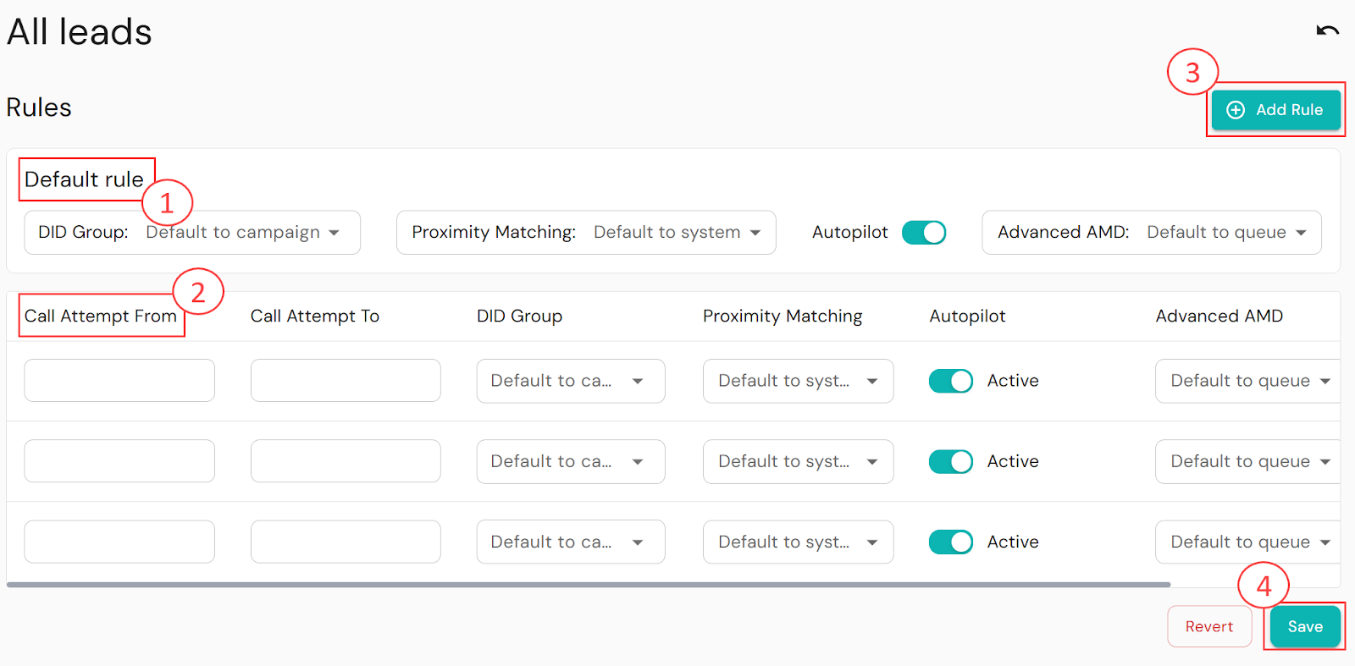1355x666 pixels.
Task: Click the horizontal scrollbar under the rules table
Action: (589, 585)
